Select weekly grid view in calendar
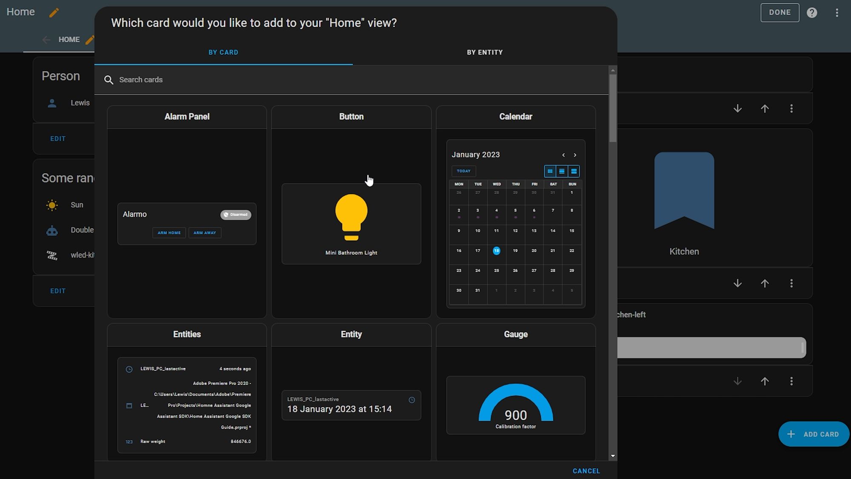851x479 pixels. click(x=561, y=171)
